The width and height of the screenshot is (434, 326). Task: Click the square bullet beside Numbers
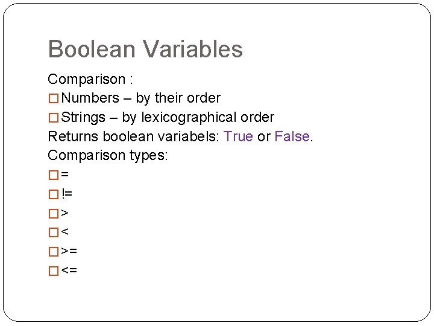53,98
